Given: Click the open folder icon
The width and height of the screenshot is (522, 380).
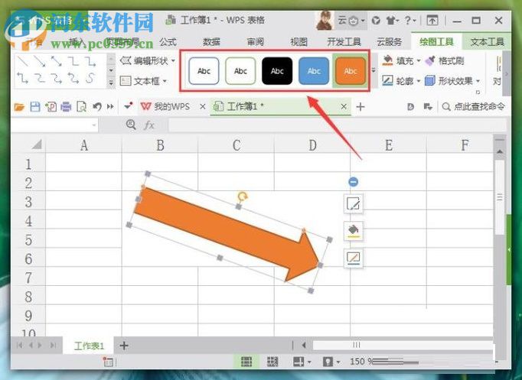Looking at the screenshot, I should [19, 107].
